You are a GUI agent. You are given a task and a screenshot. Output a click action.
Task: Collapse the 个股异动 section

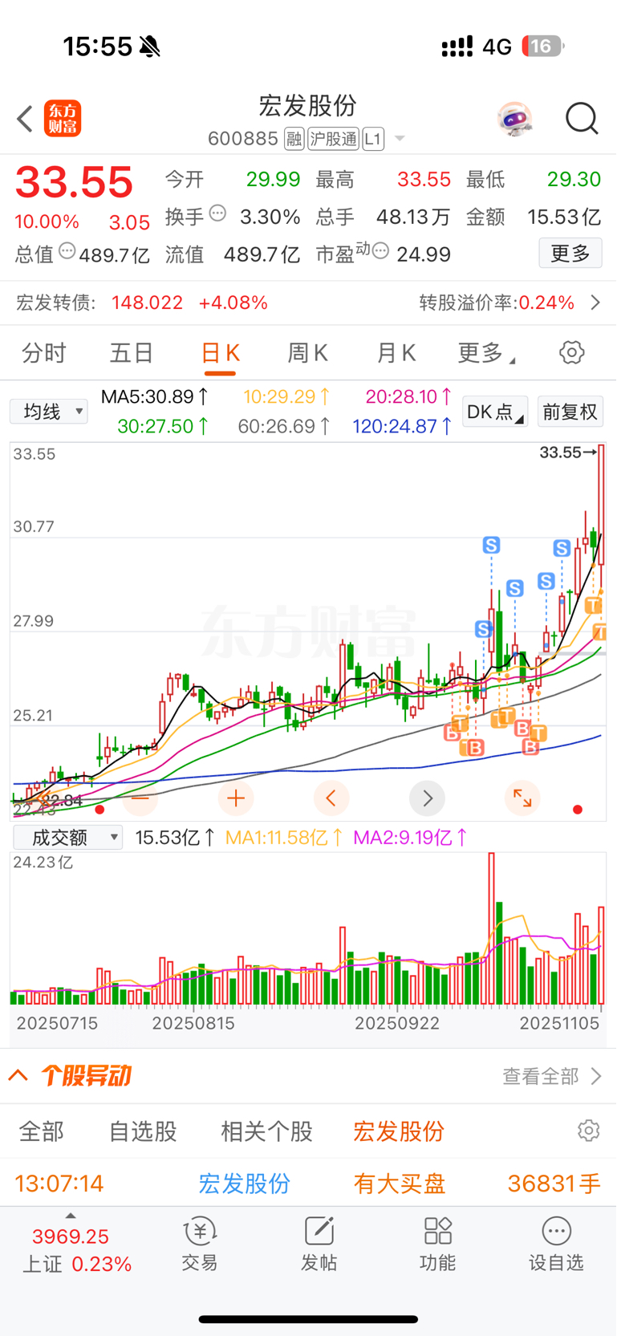[x=18, y=1075]
